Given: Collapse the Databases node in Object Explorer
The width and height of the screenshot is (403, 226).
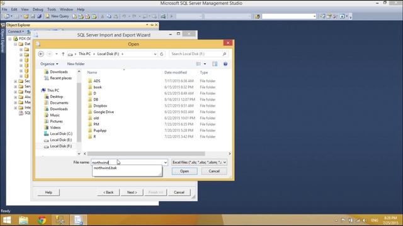Looking at the screenshot, I should [x=15, y=44].
